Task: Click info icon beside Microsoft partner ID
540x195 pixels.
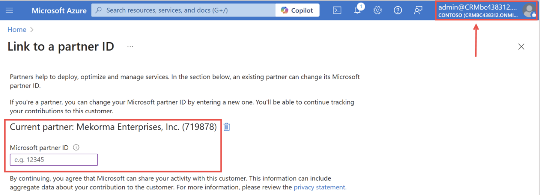Action: pos(76,148)
